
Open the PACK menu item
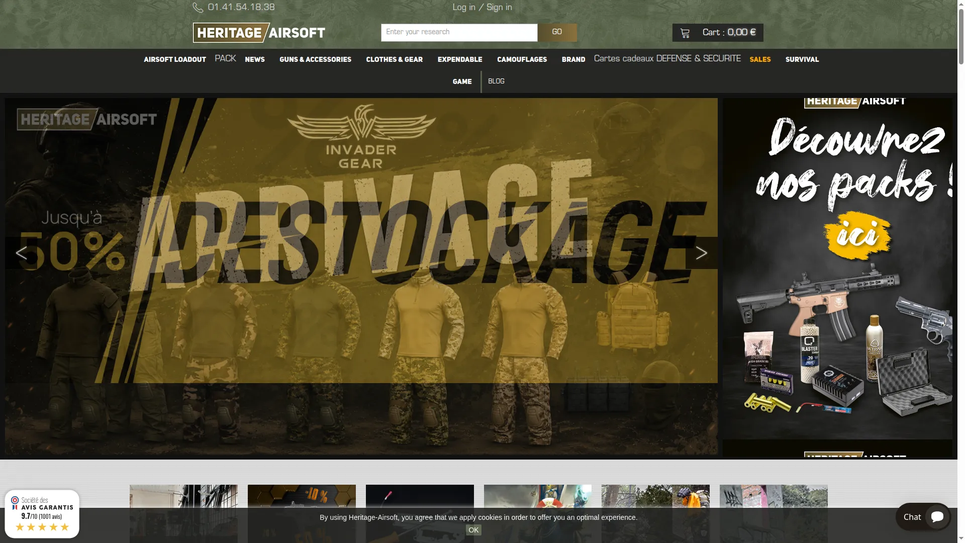point(225,59)
